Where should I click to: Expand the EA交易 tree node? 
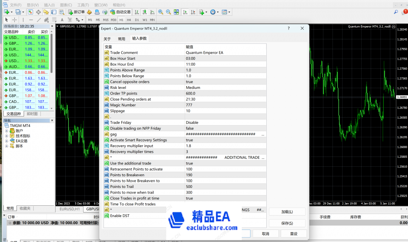[x=6, y=141]
